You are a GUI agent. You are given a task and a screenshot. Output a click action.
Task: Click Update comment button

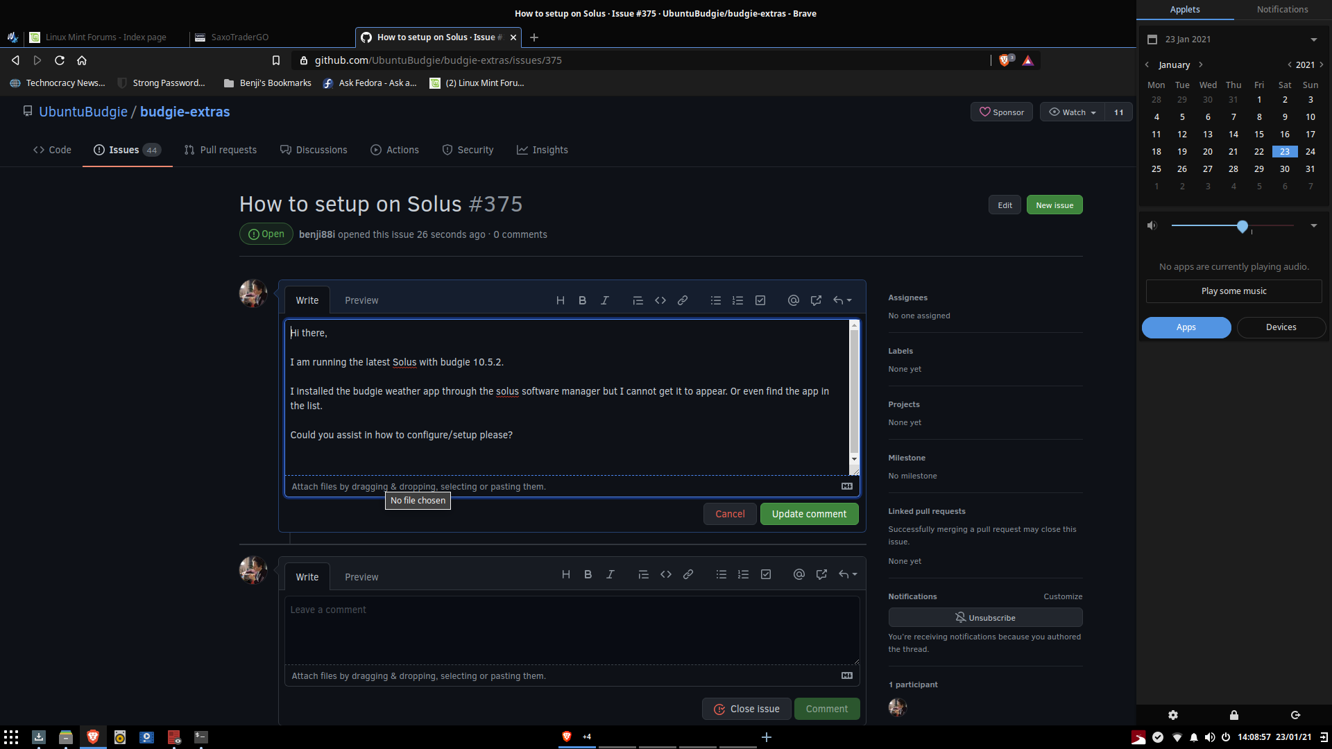[809, 514]
